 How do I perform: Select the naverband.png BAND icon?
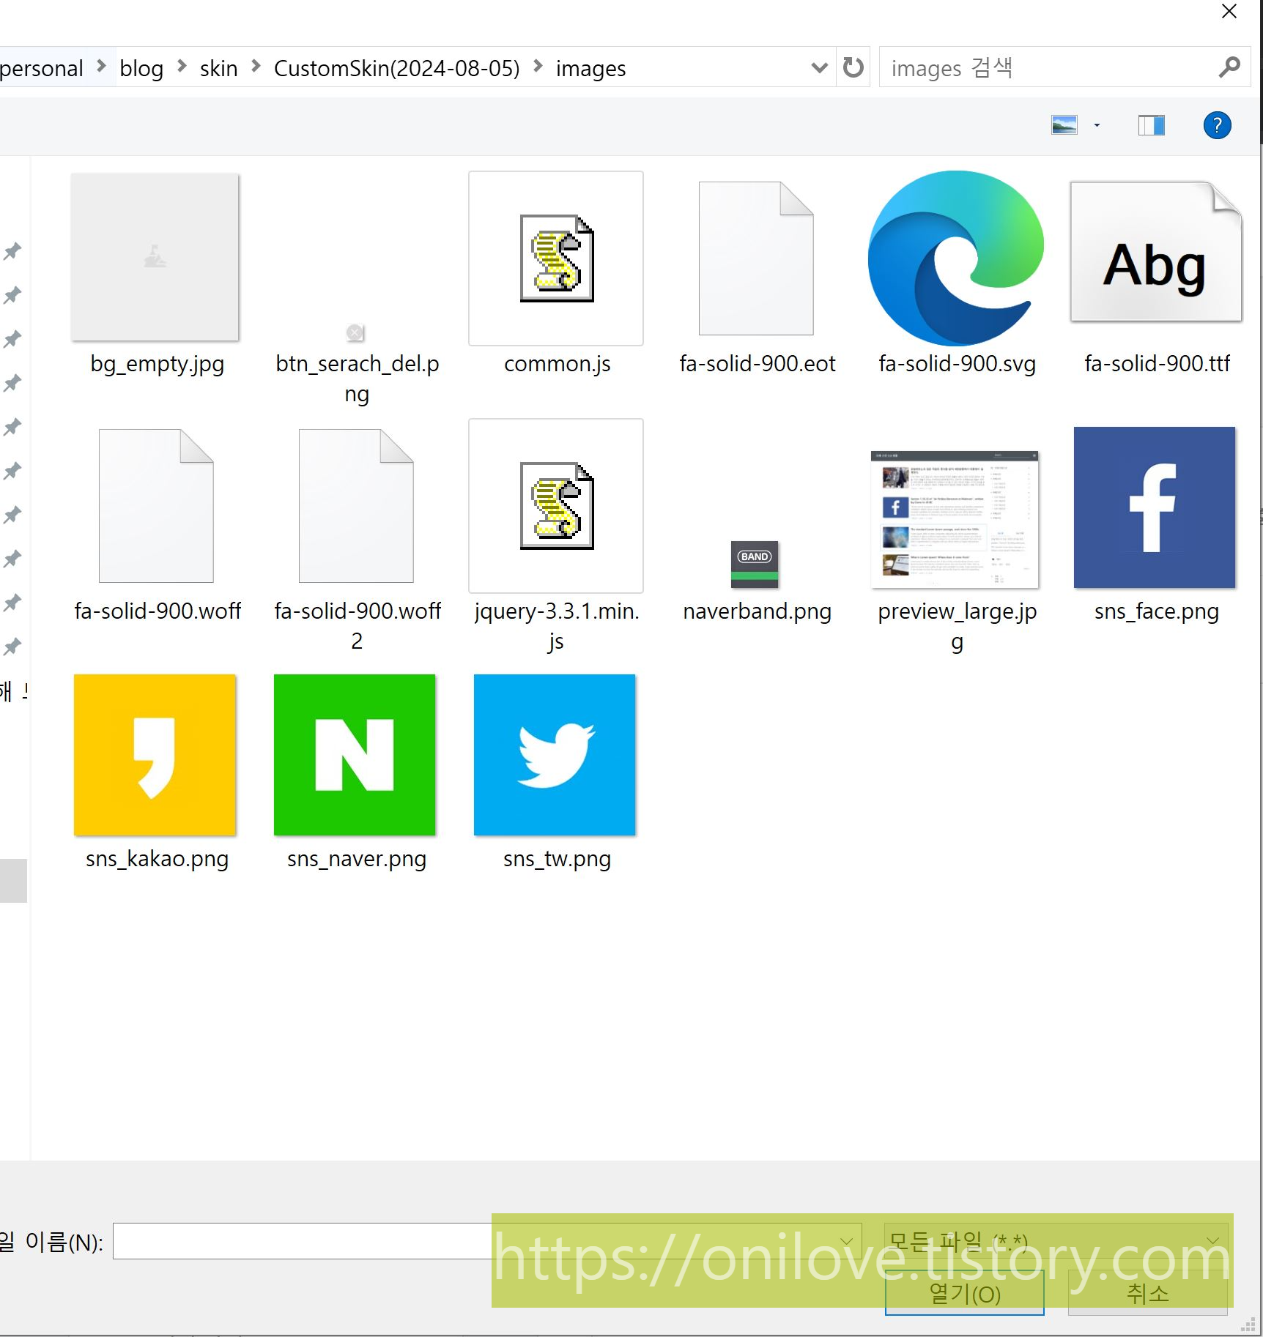pos(755,565)
